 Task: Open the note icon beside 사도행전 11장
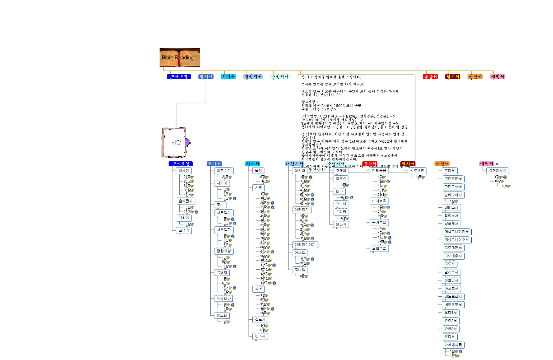point(423,177)
